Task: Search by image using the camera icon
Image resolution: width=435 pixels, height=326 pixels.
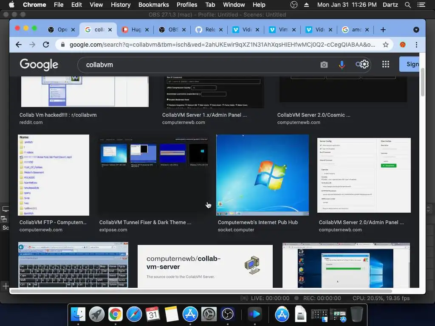Action: pyautogui.click(x=324, y=65)
